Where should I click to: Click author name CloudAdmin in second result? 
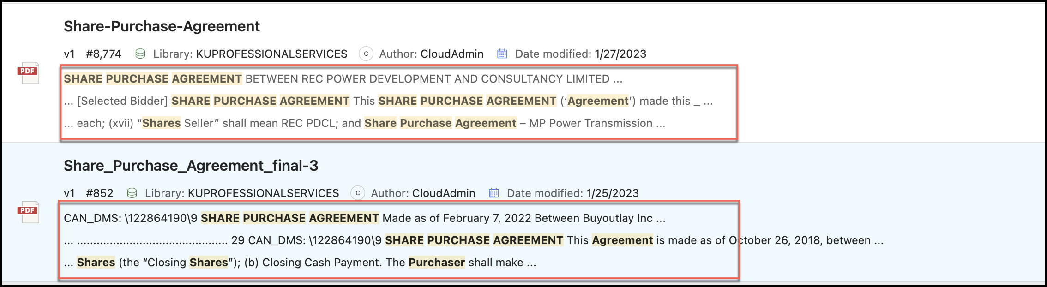tap(444, 193)
